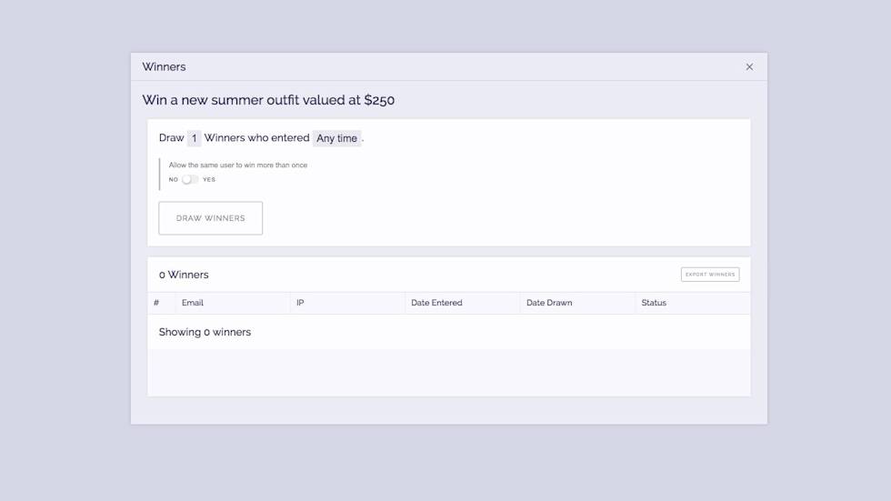Select the Status column header

pos(654,303)
